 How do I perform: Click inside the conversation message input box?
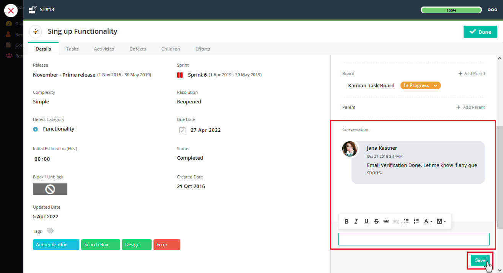(x=413, y=239)
